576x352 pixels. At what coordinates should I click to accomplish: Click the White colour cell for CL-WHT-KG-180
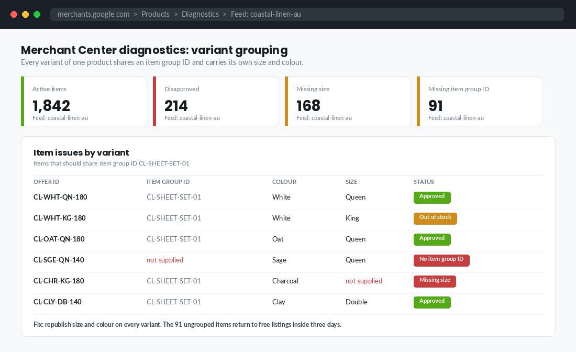[281, 218]
